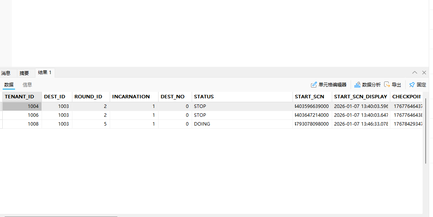The height and width of the screenshot is (217, 433).
Task: Select the 结果 1 tab
Action: (x=45, y=73)
